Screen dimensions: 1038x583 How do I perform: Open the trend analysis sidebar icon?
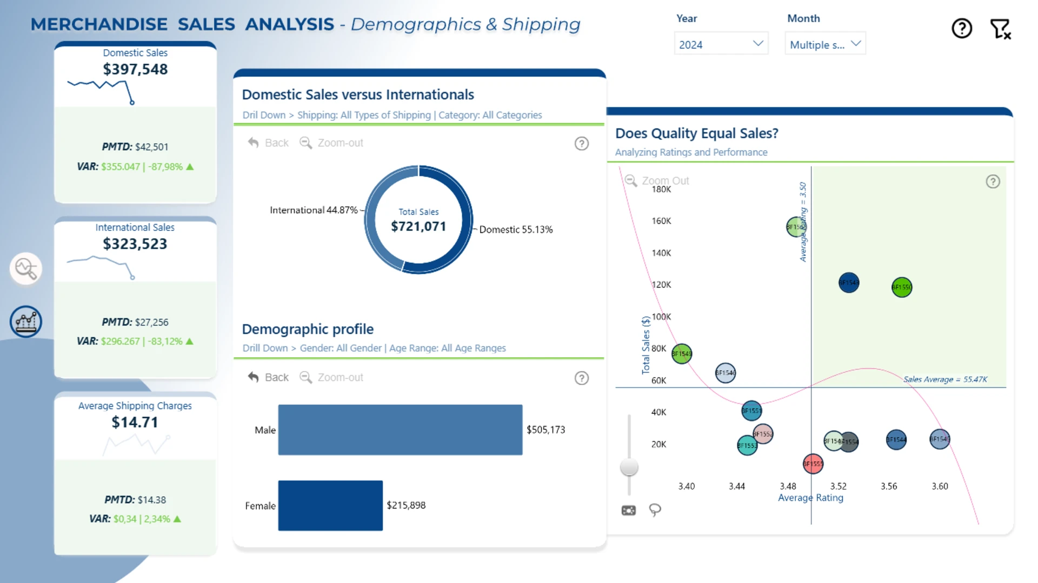tap(26, 268)
